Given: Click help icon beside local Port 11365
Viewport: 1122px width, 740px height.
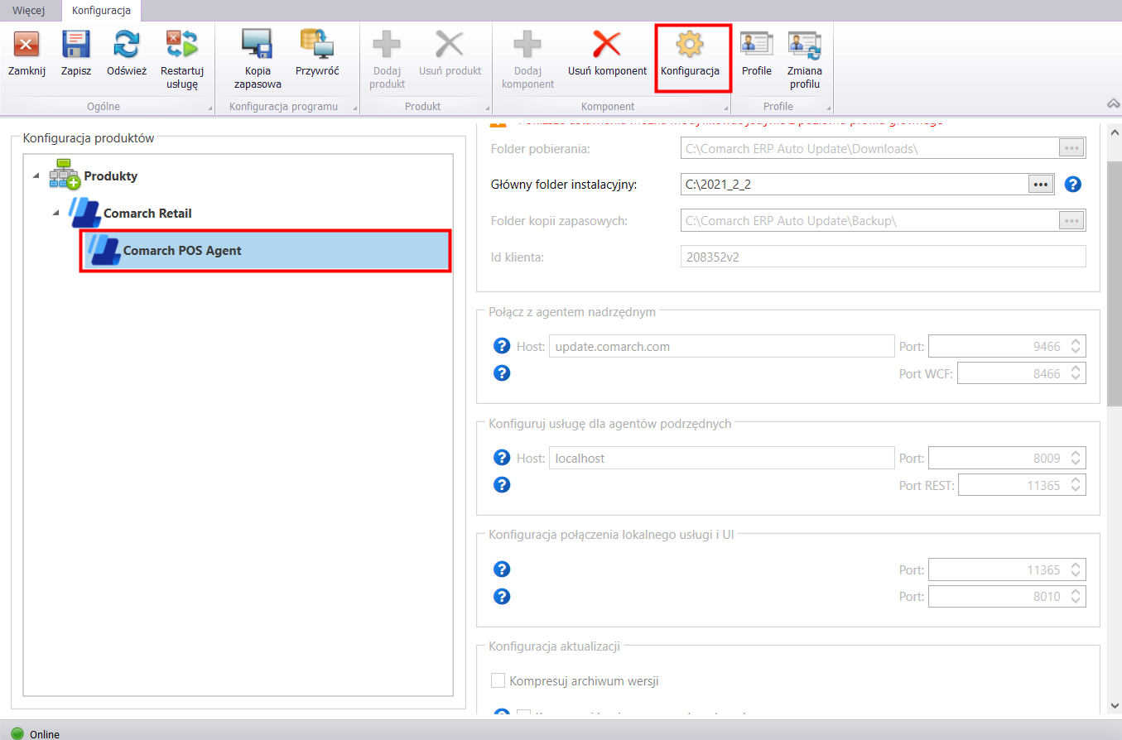Looking at the screenshot, I should [x=501, y=569].
